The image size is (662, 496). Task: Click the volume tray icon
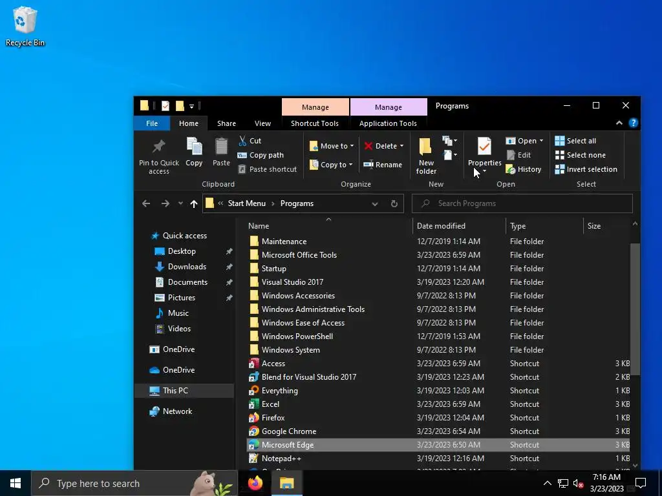578,483
